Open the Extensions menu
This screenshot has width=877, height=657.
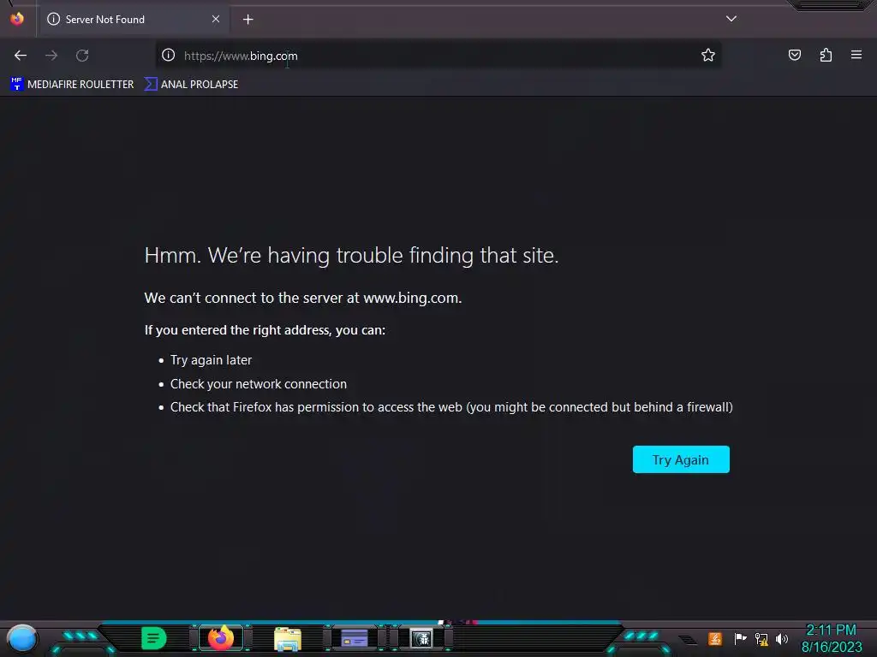pyautogui.click(x=826, y=55)
